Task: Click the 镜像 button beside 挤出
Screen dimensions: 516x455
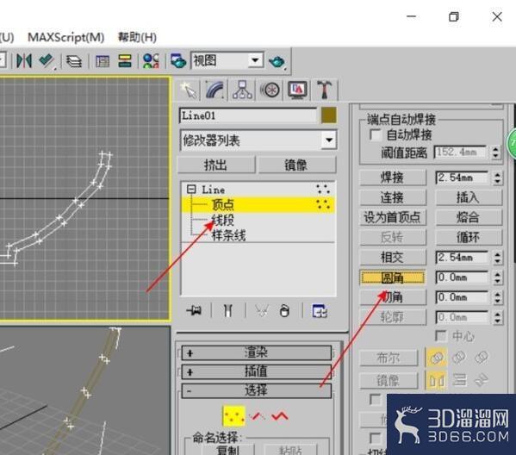Action: (x=297, y=165)
